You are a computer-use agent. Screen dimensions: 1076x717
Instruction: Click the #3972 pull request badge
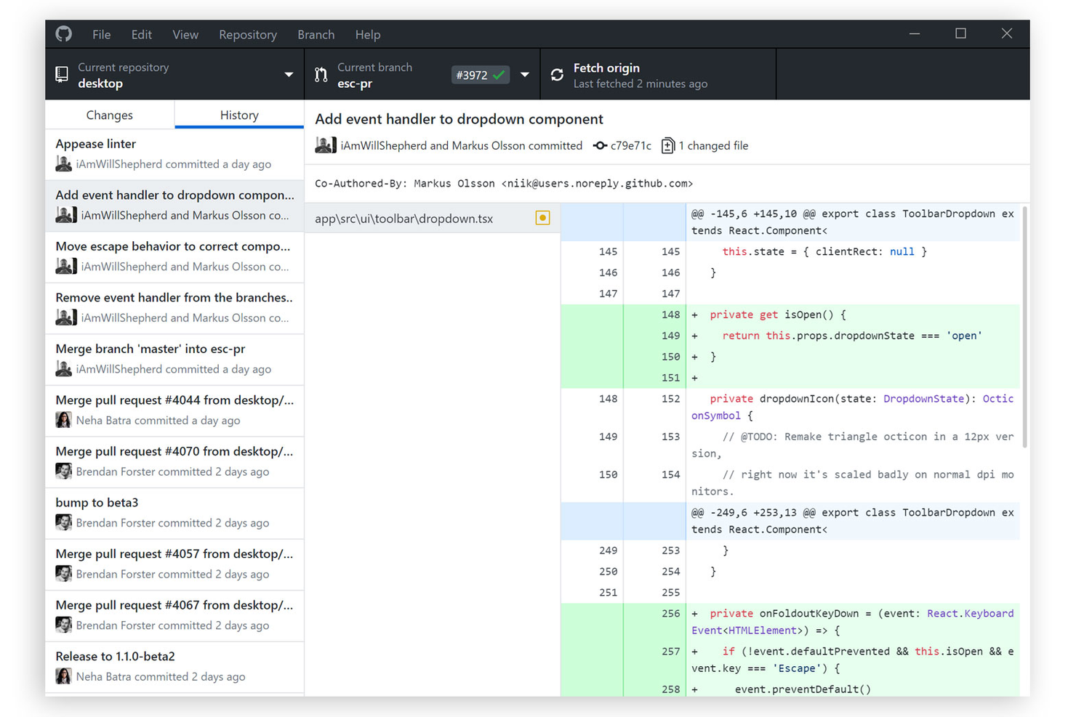pos(480,75)
